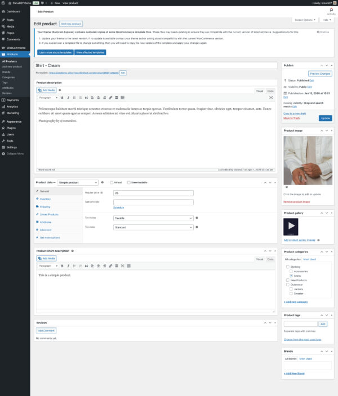
Task: Uncheck the Shirts category checkbox
Action: 291,276
